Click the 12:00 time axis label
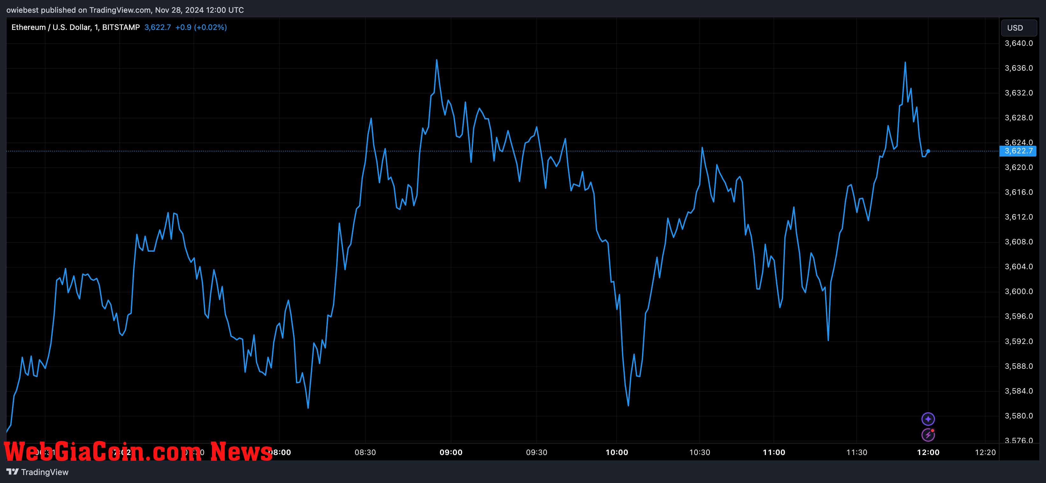Image resolution: width=1046 pixels, height=483 pixels. (x=928, y=452)
